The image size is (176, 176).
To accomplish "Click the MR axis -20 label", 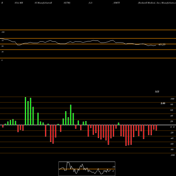I will 172,133.
